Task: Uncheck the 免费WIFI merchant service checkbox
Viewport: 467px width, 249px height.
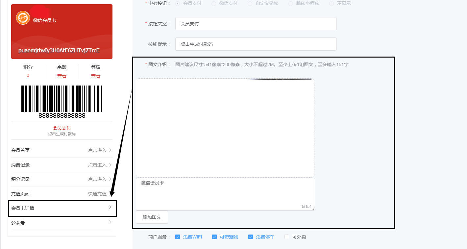Action: (178, 237)
